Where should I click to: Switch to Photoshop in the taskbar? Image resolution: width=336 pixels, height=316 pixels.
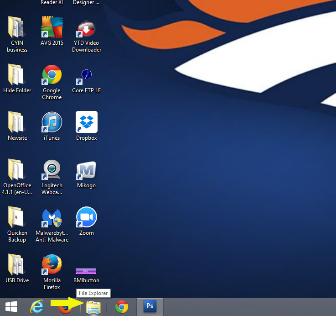150,307
